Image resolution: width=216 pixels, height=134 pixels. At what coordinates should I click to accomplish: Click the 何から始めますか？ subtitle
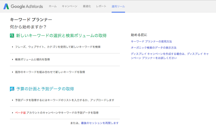pyautogui.click(x=28, y=27)
